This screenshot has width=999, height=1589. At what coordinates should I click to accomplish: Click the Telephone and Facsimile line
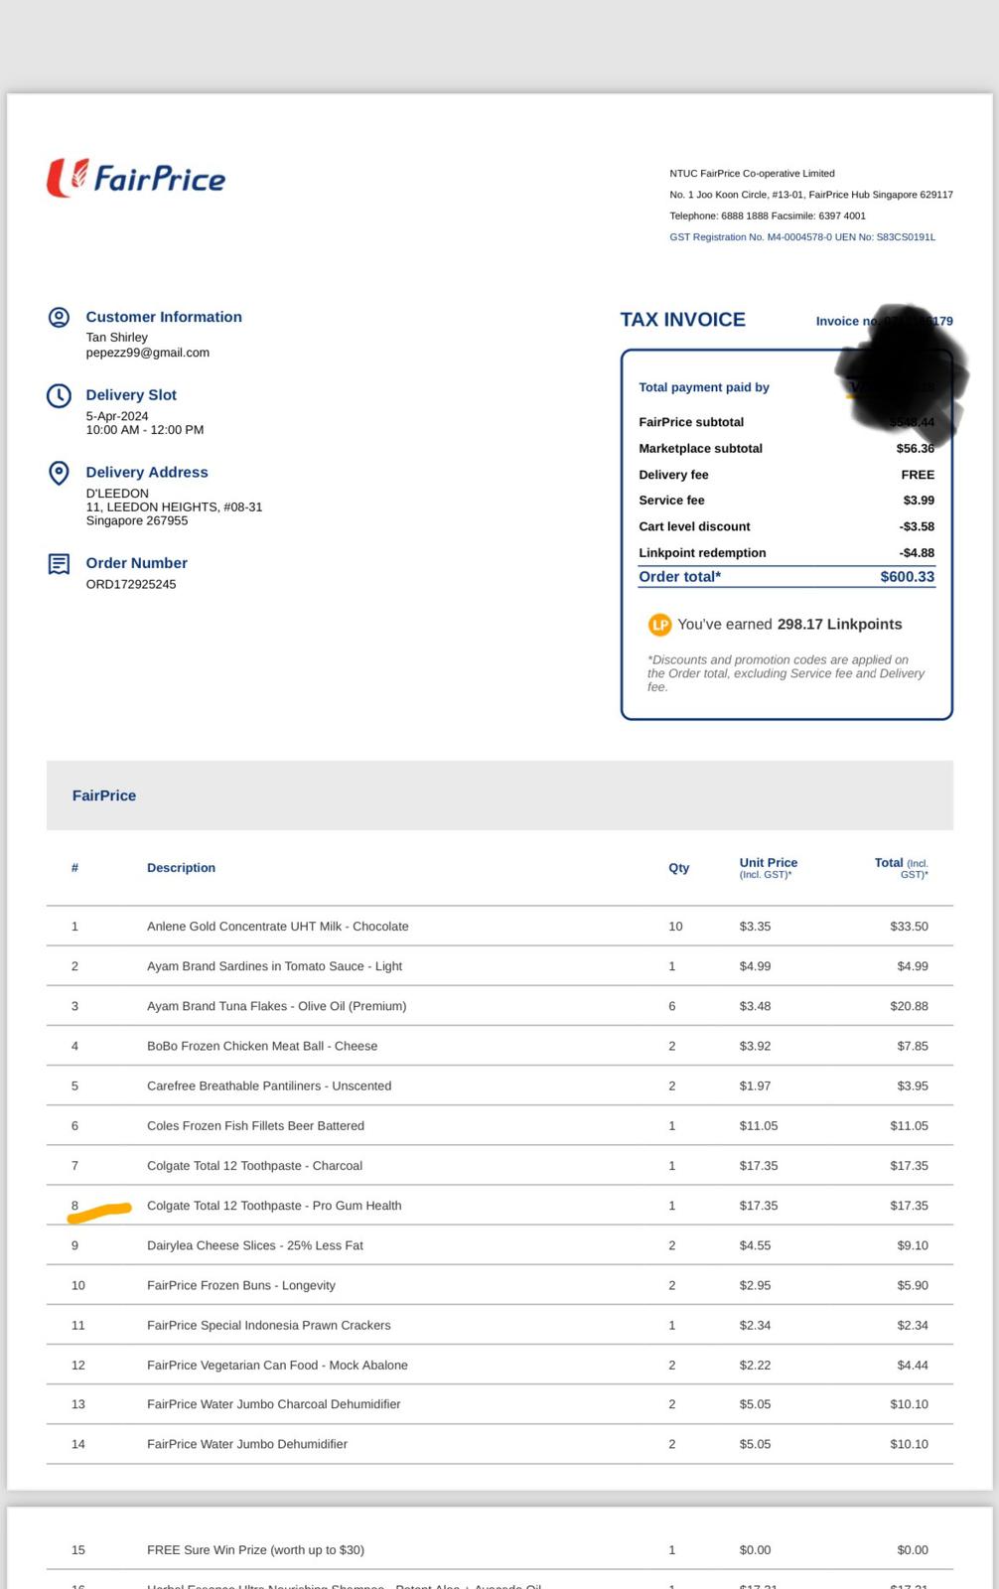(768, 216)
